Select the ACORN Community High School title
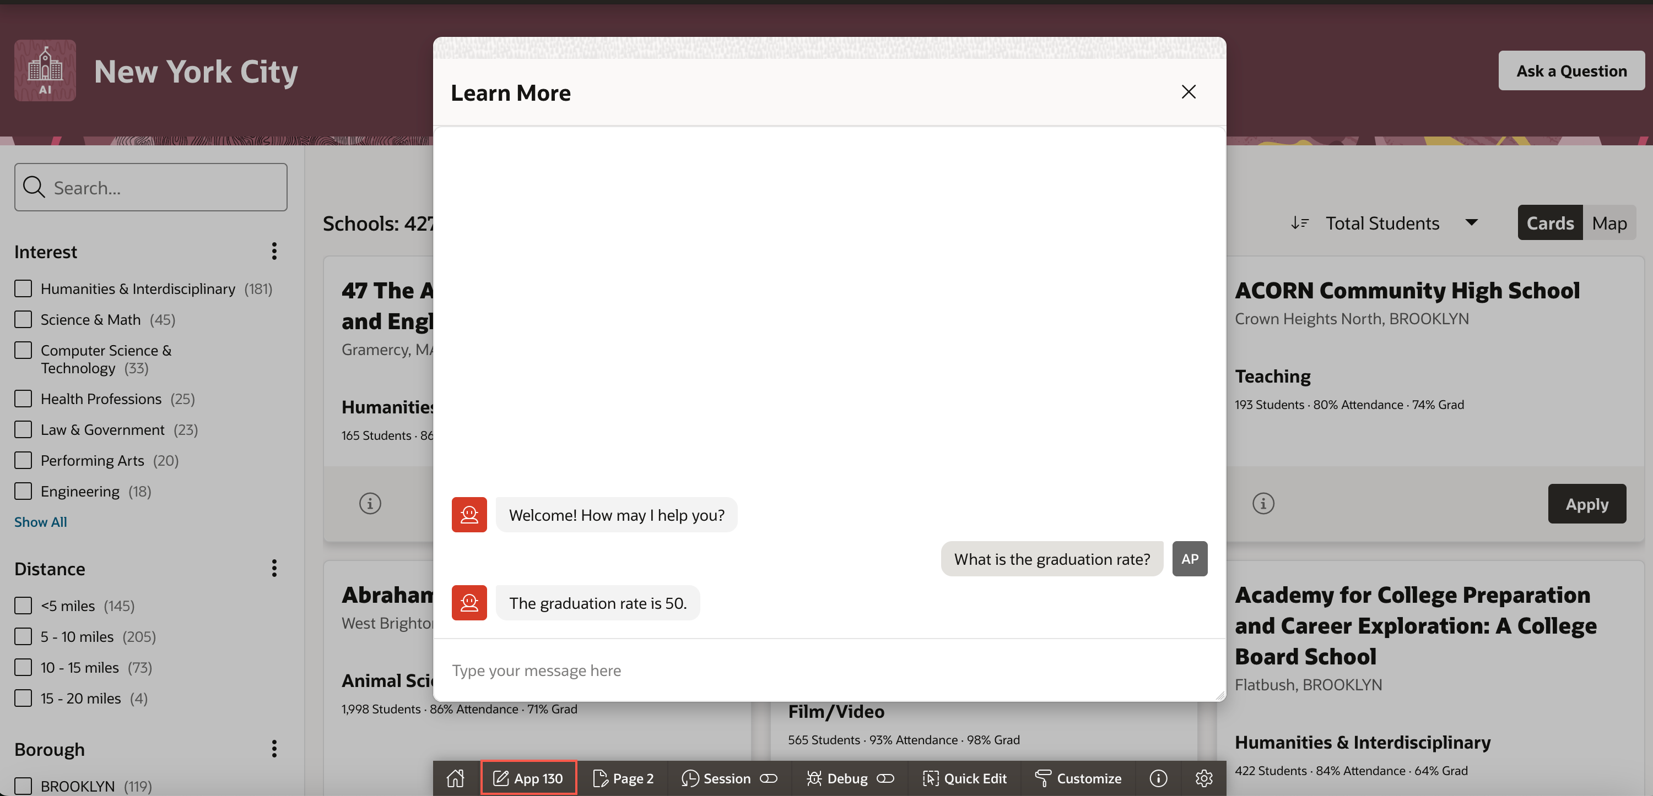The width and height of the screenshot is (1653, 796). click(1407, 290)
